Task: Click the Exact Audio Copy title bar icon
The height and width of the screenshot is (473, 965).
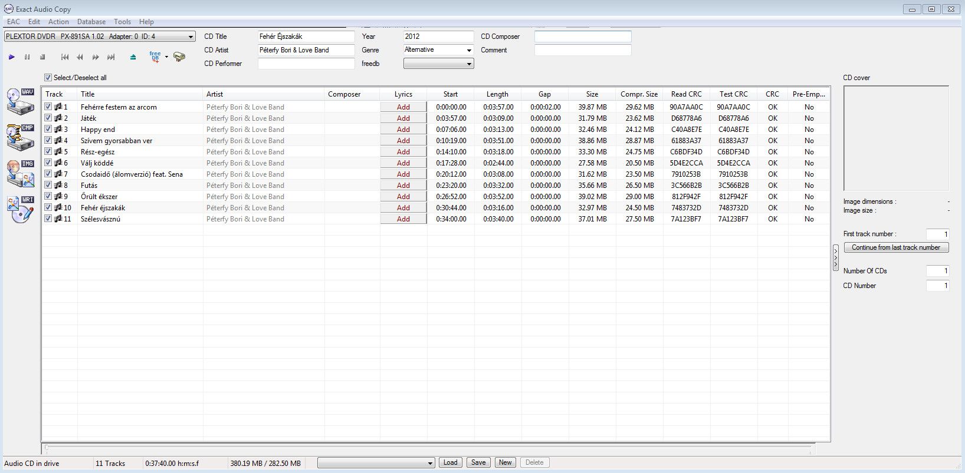Action: (8, 9)
